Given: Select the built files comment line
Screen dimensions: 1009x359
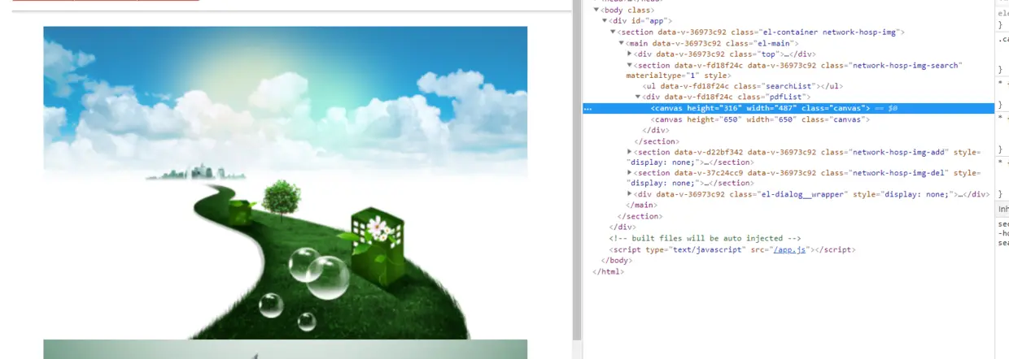Looking at the screenshot, I should pos(705,239).
